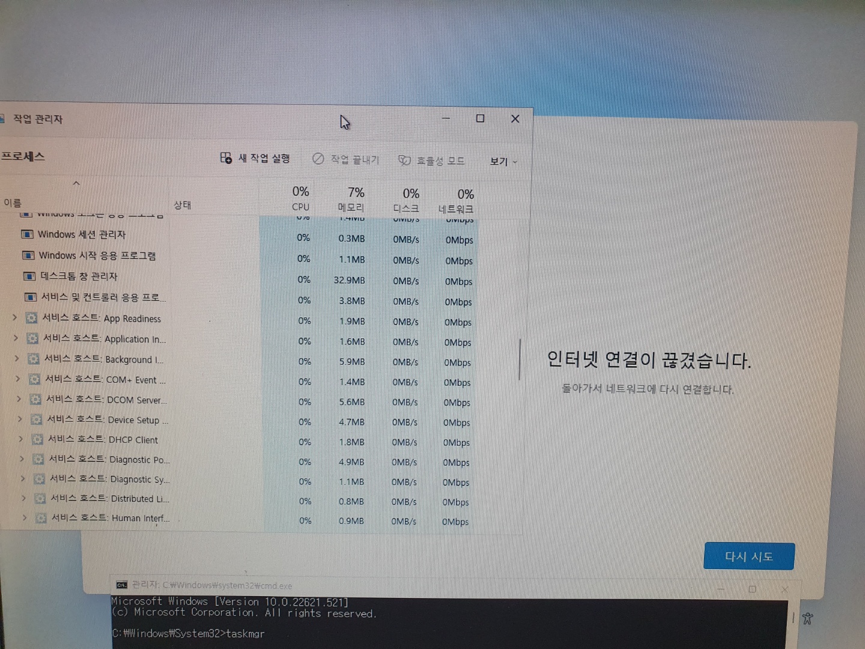Click gear icon of Diagnostic Po... service
The width and height of the screenshot is (865, 649).
pos(38,459)
